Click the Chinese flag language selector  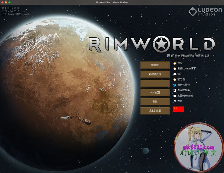click(x=178, y=109)
